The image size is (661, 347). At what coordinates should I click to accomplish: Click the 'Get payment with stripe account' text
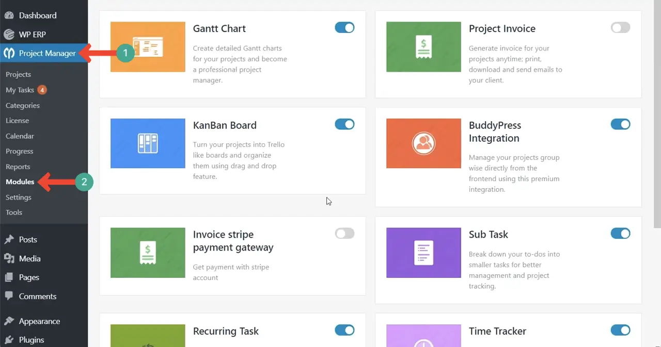[x=231, y=272]
